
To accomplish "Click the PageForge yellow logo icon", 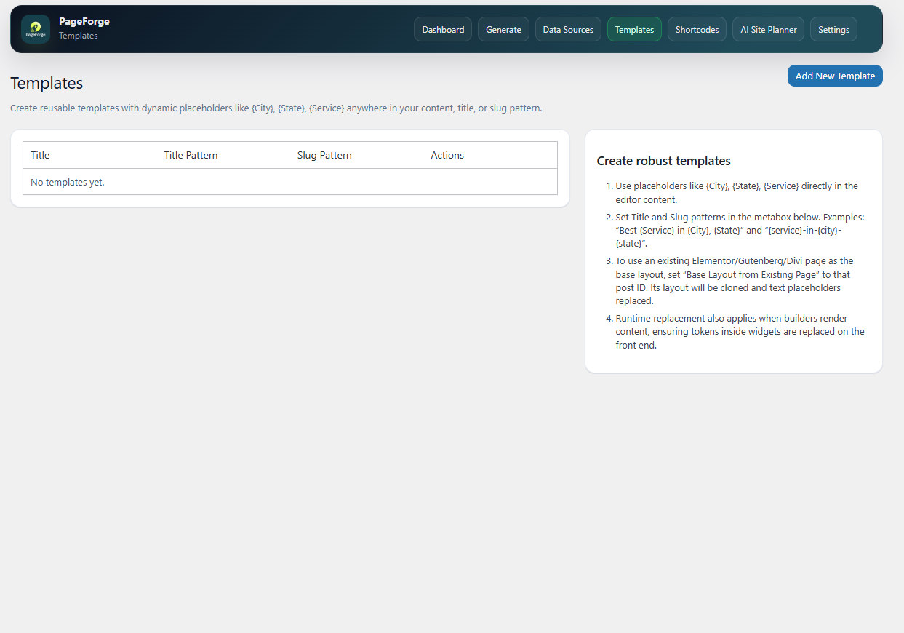I will [x=35, y=29].
